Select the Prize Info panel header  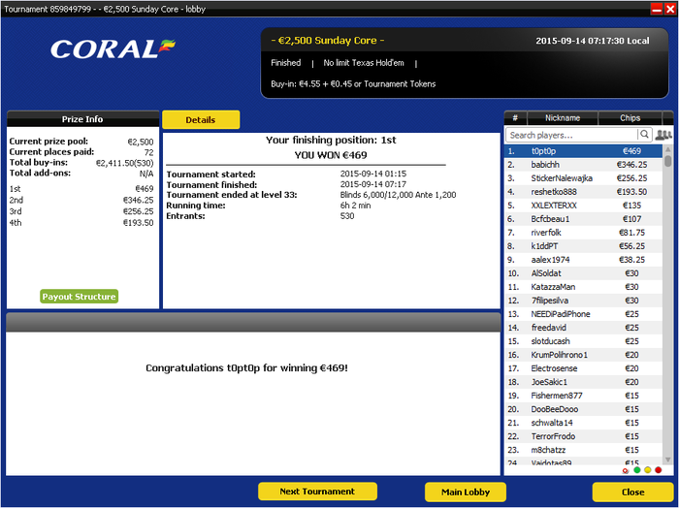(x=82, y=119)
